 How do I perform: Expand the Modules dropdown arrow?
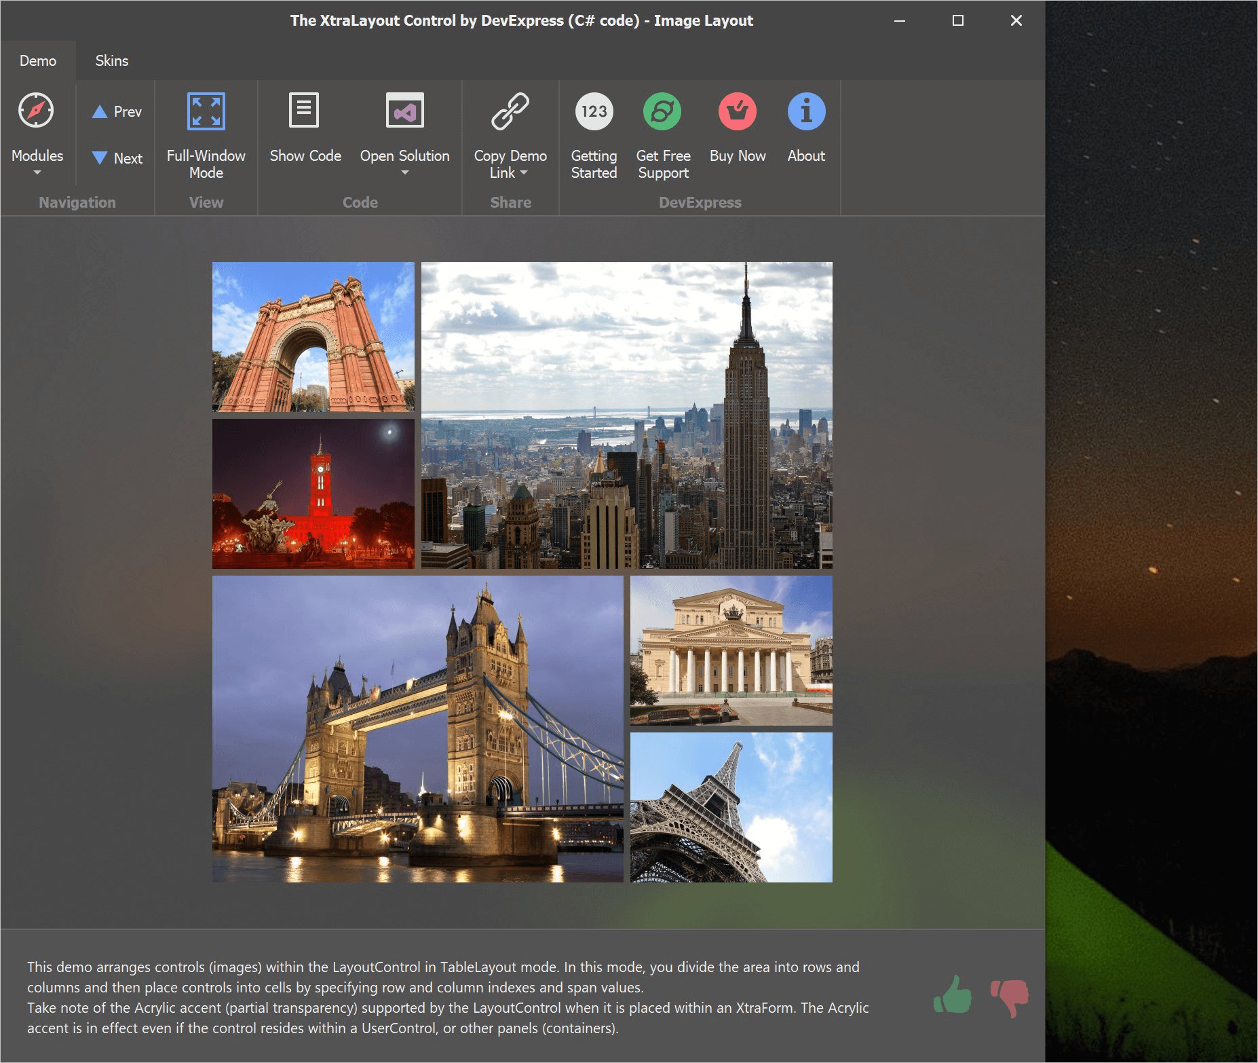pos(37,173)
